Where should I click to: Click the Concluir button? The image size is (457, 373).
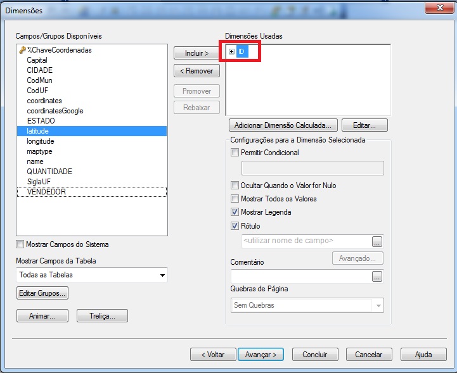click(314, 355)
